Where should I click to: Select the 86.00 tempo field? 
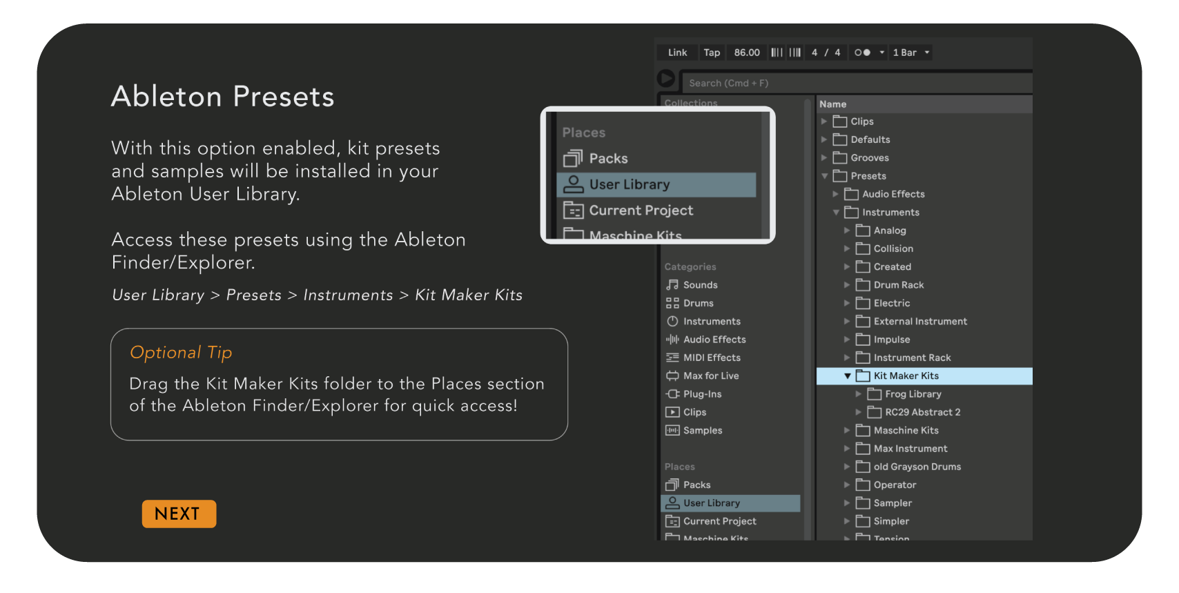(x=747, y=52)
